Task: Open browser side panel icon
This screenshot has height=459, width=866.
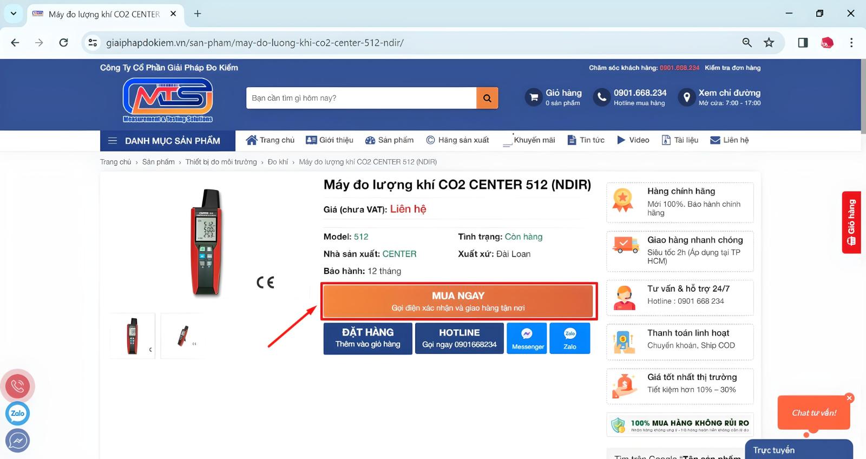Action: [803, 42]
